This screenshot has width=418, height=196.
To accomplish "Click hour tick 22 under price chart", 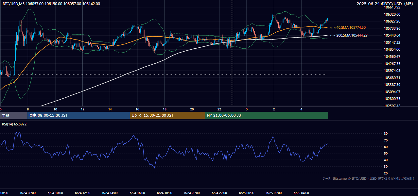I will [219, 109].
